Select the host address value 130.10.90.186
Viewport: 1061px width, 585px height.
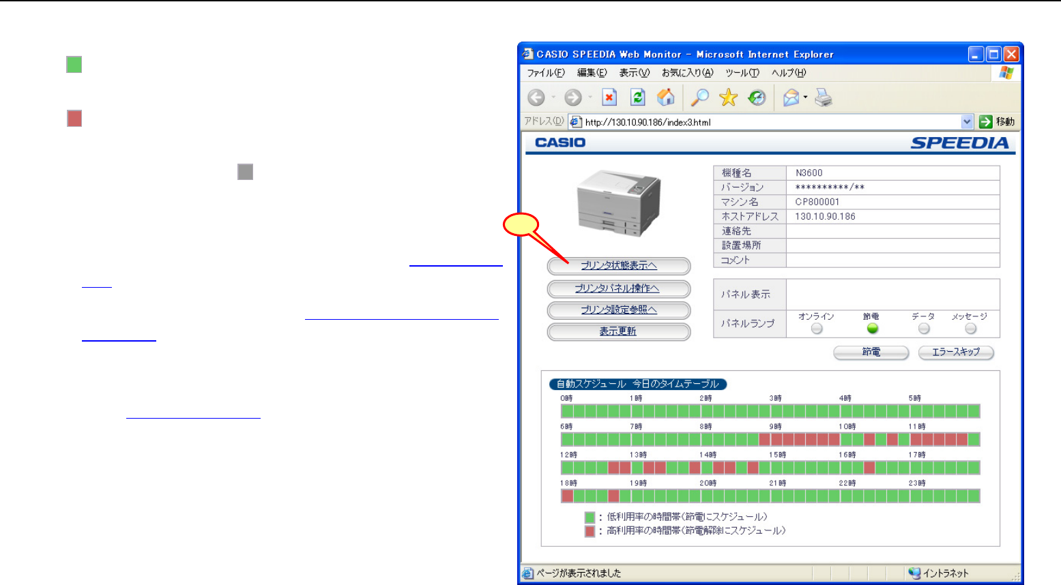(x=825, y=217)
